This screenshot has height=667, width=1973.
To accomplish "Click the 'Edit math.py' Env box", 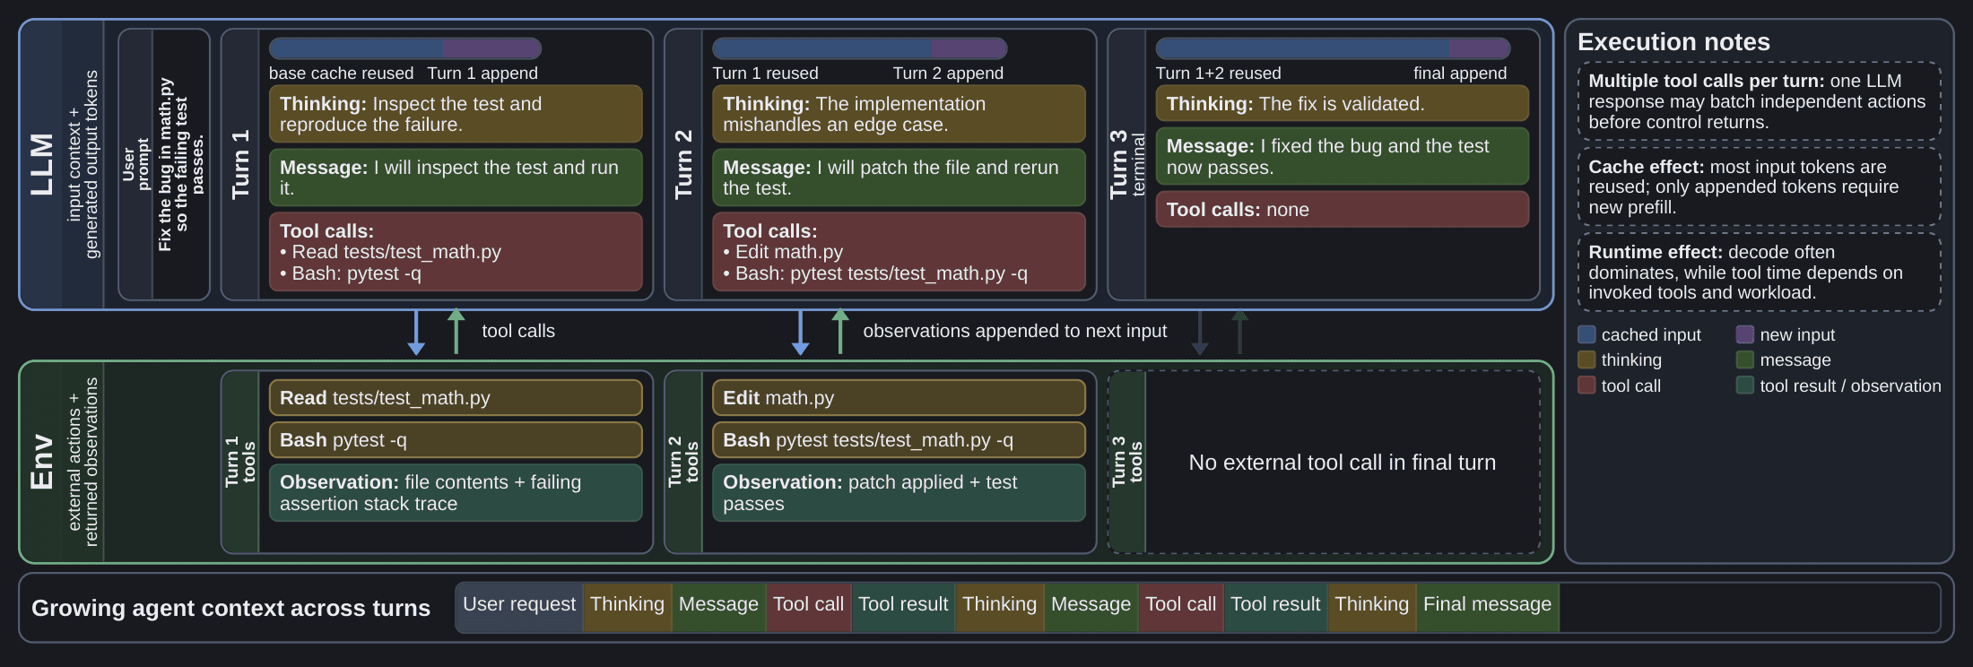I will pos(899,397).
